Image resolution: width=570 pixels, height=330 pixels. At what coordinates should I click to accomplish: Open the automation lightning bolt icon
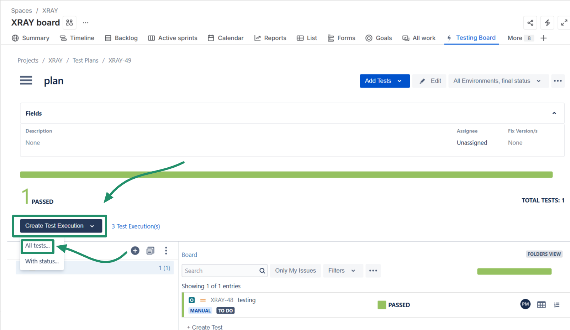pyautogui.click(x=547, y=23)
